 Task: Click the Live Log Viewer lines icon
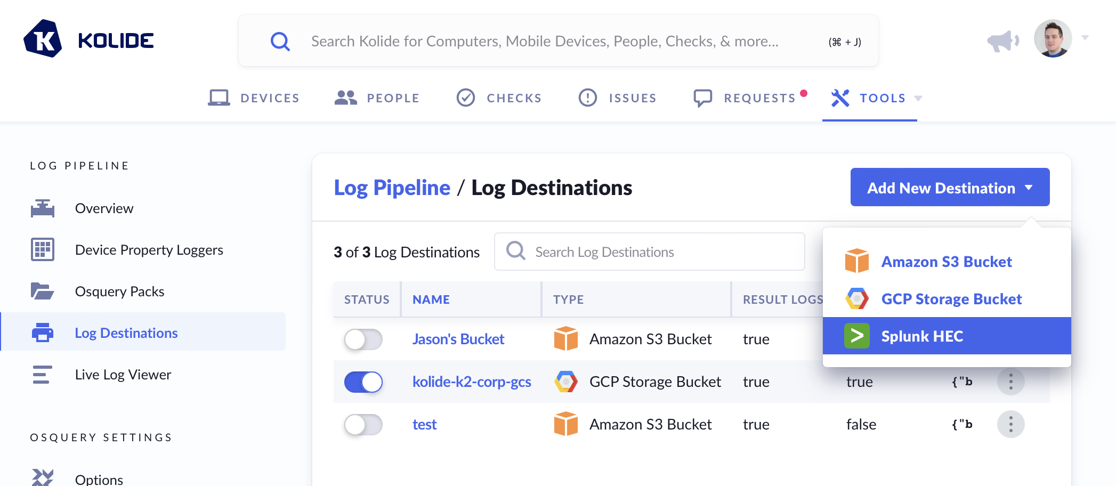click(43, 375)
